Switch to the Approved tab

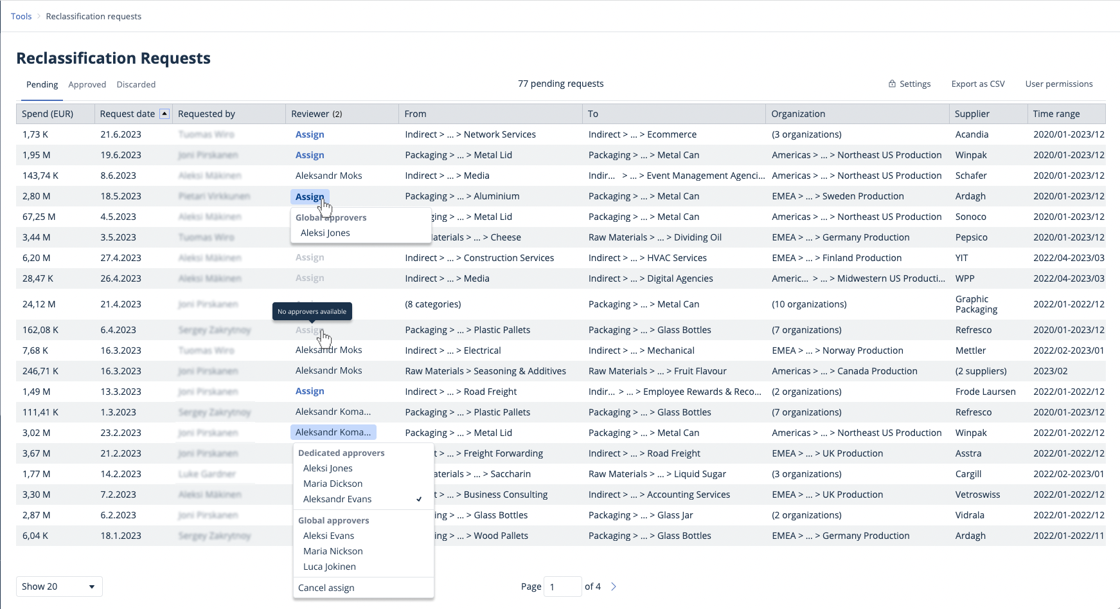[87, 85]
